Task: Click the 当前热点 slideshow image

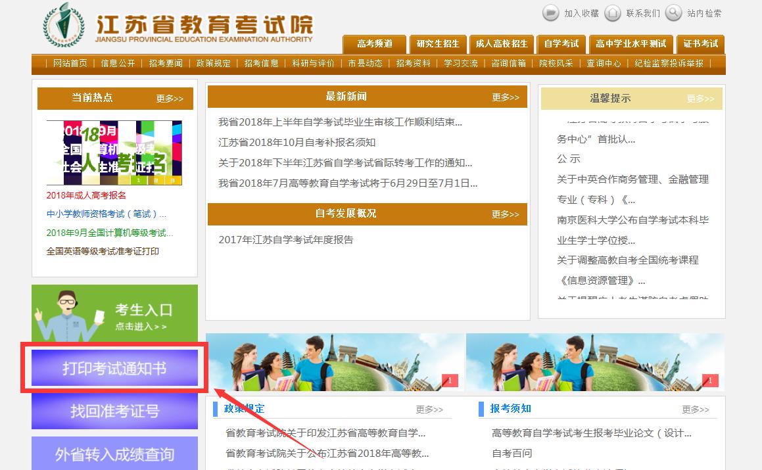Action: coord(114,153)
